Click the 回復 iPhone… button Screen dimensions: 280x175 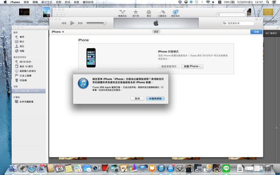[x=192, y=66]
